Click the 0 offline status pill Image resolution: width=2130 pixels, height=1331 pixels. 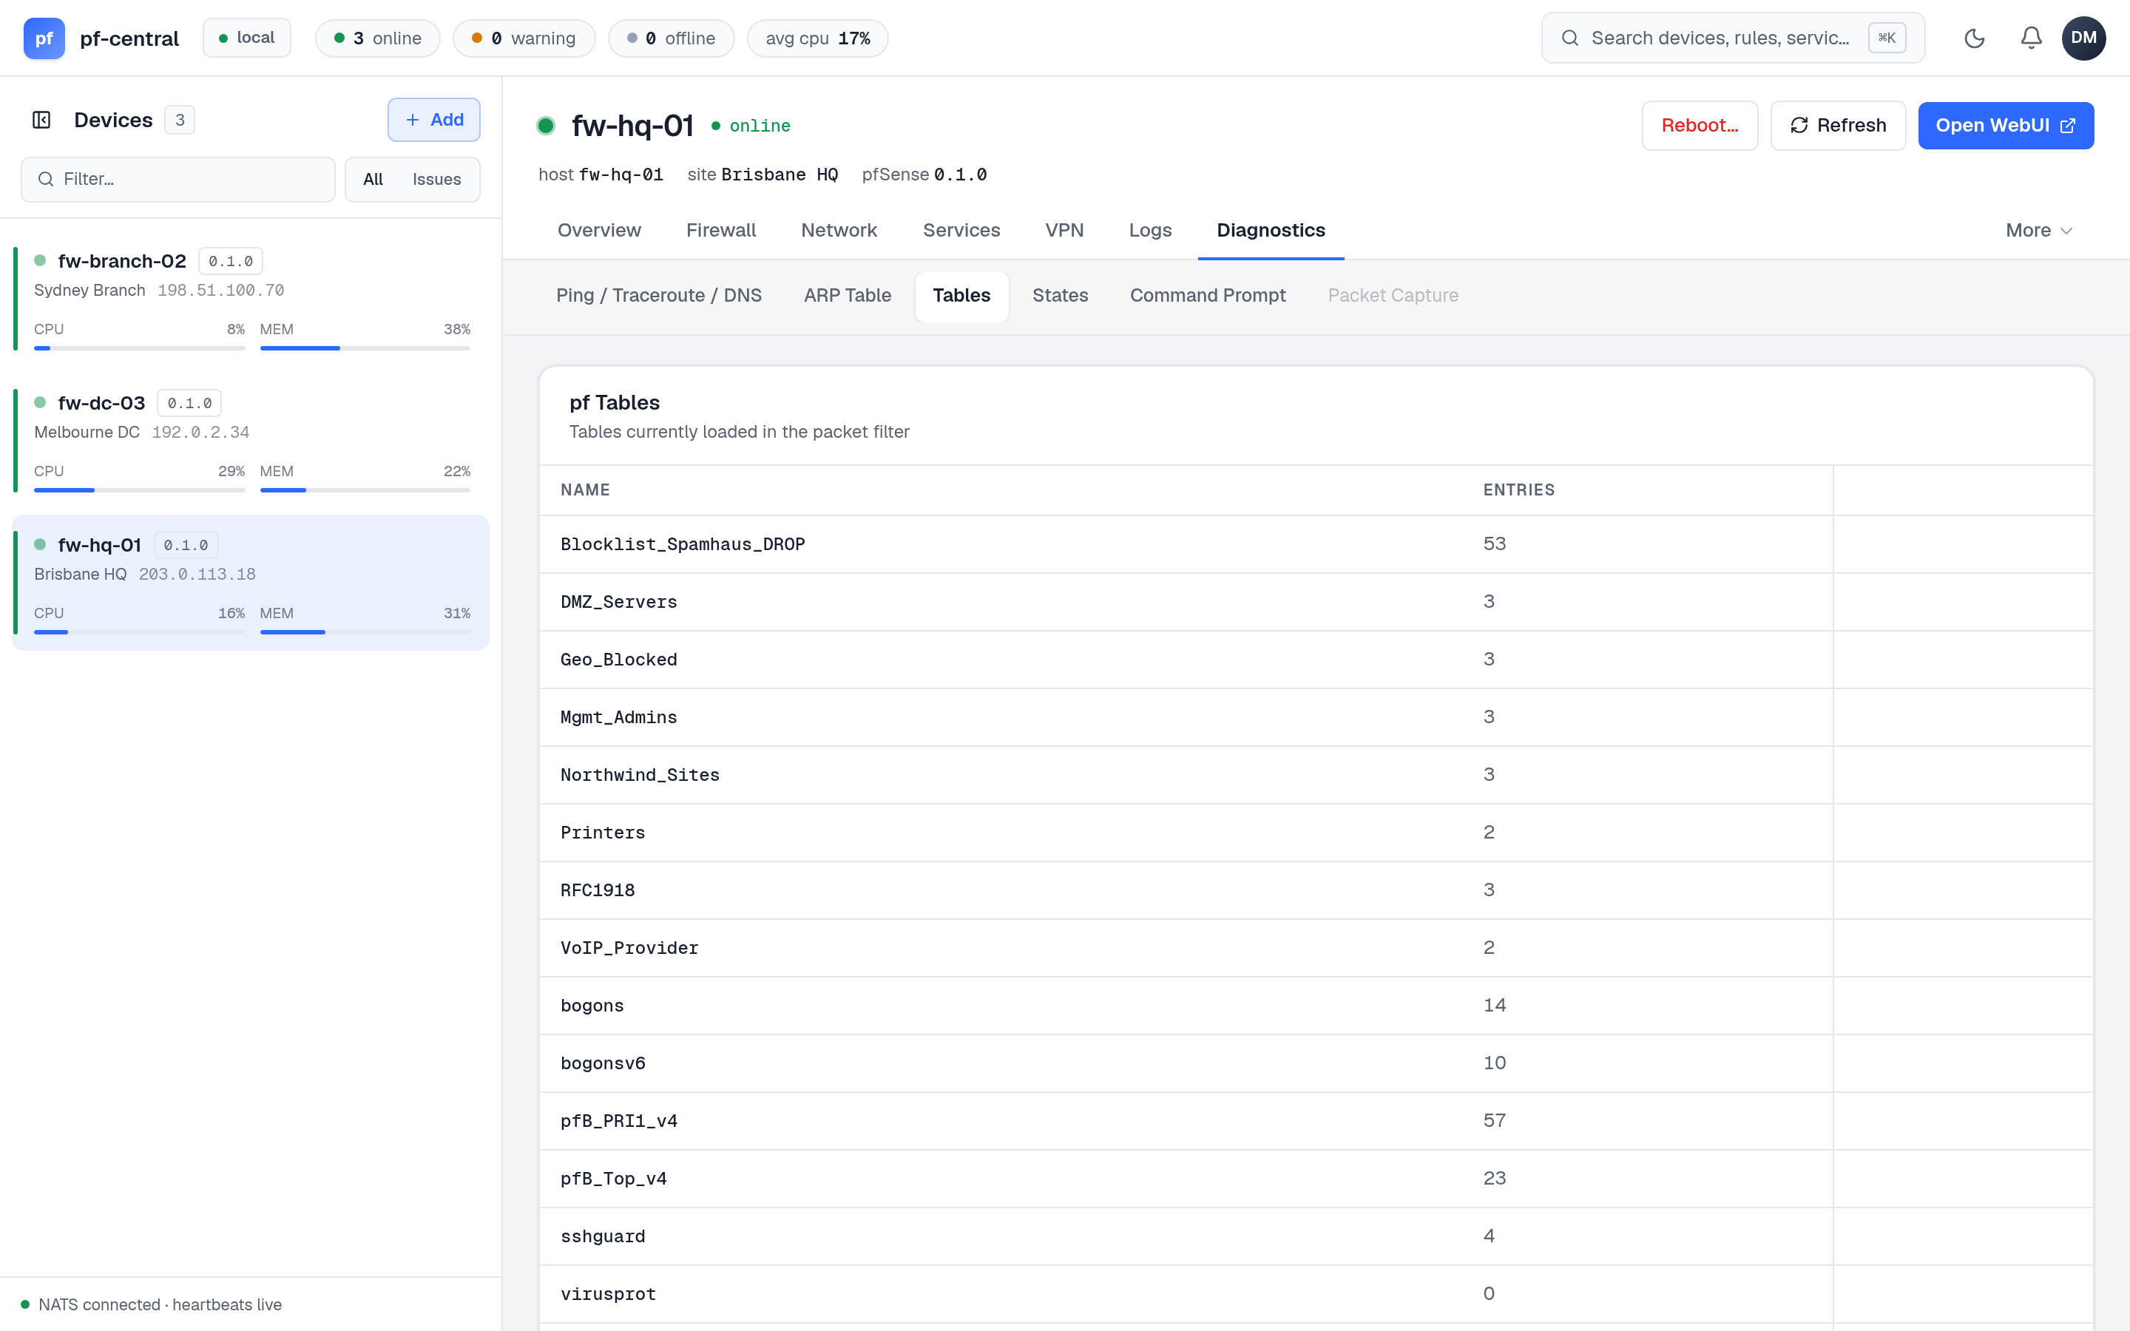671,38
